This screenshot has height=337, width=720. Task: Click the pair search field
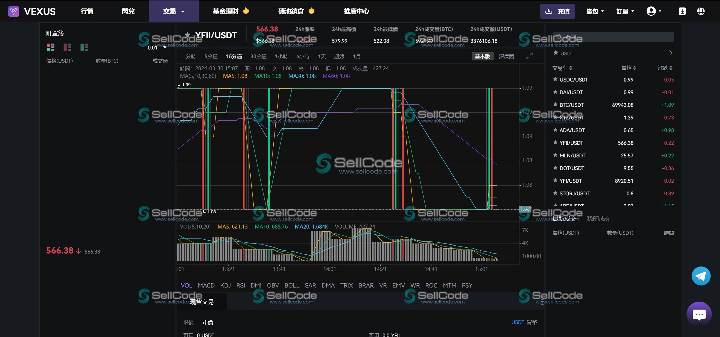pos(613,37)
